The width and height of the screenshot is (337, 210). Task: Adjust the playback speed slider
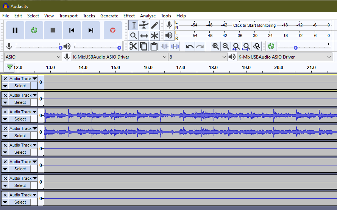(x=304, y=47)
